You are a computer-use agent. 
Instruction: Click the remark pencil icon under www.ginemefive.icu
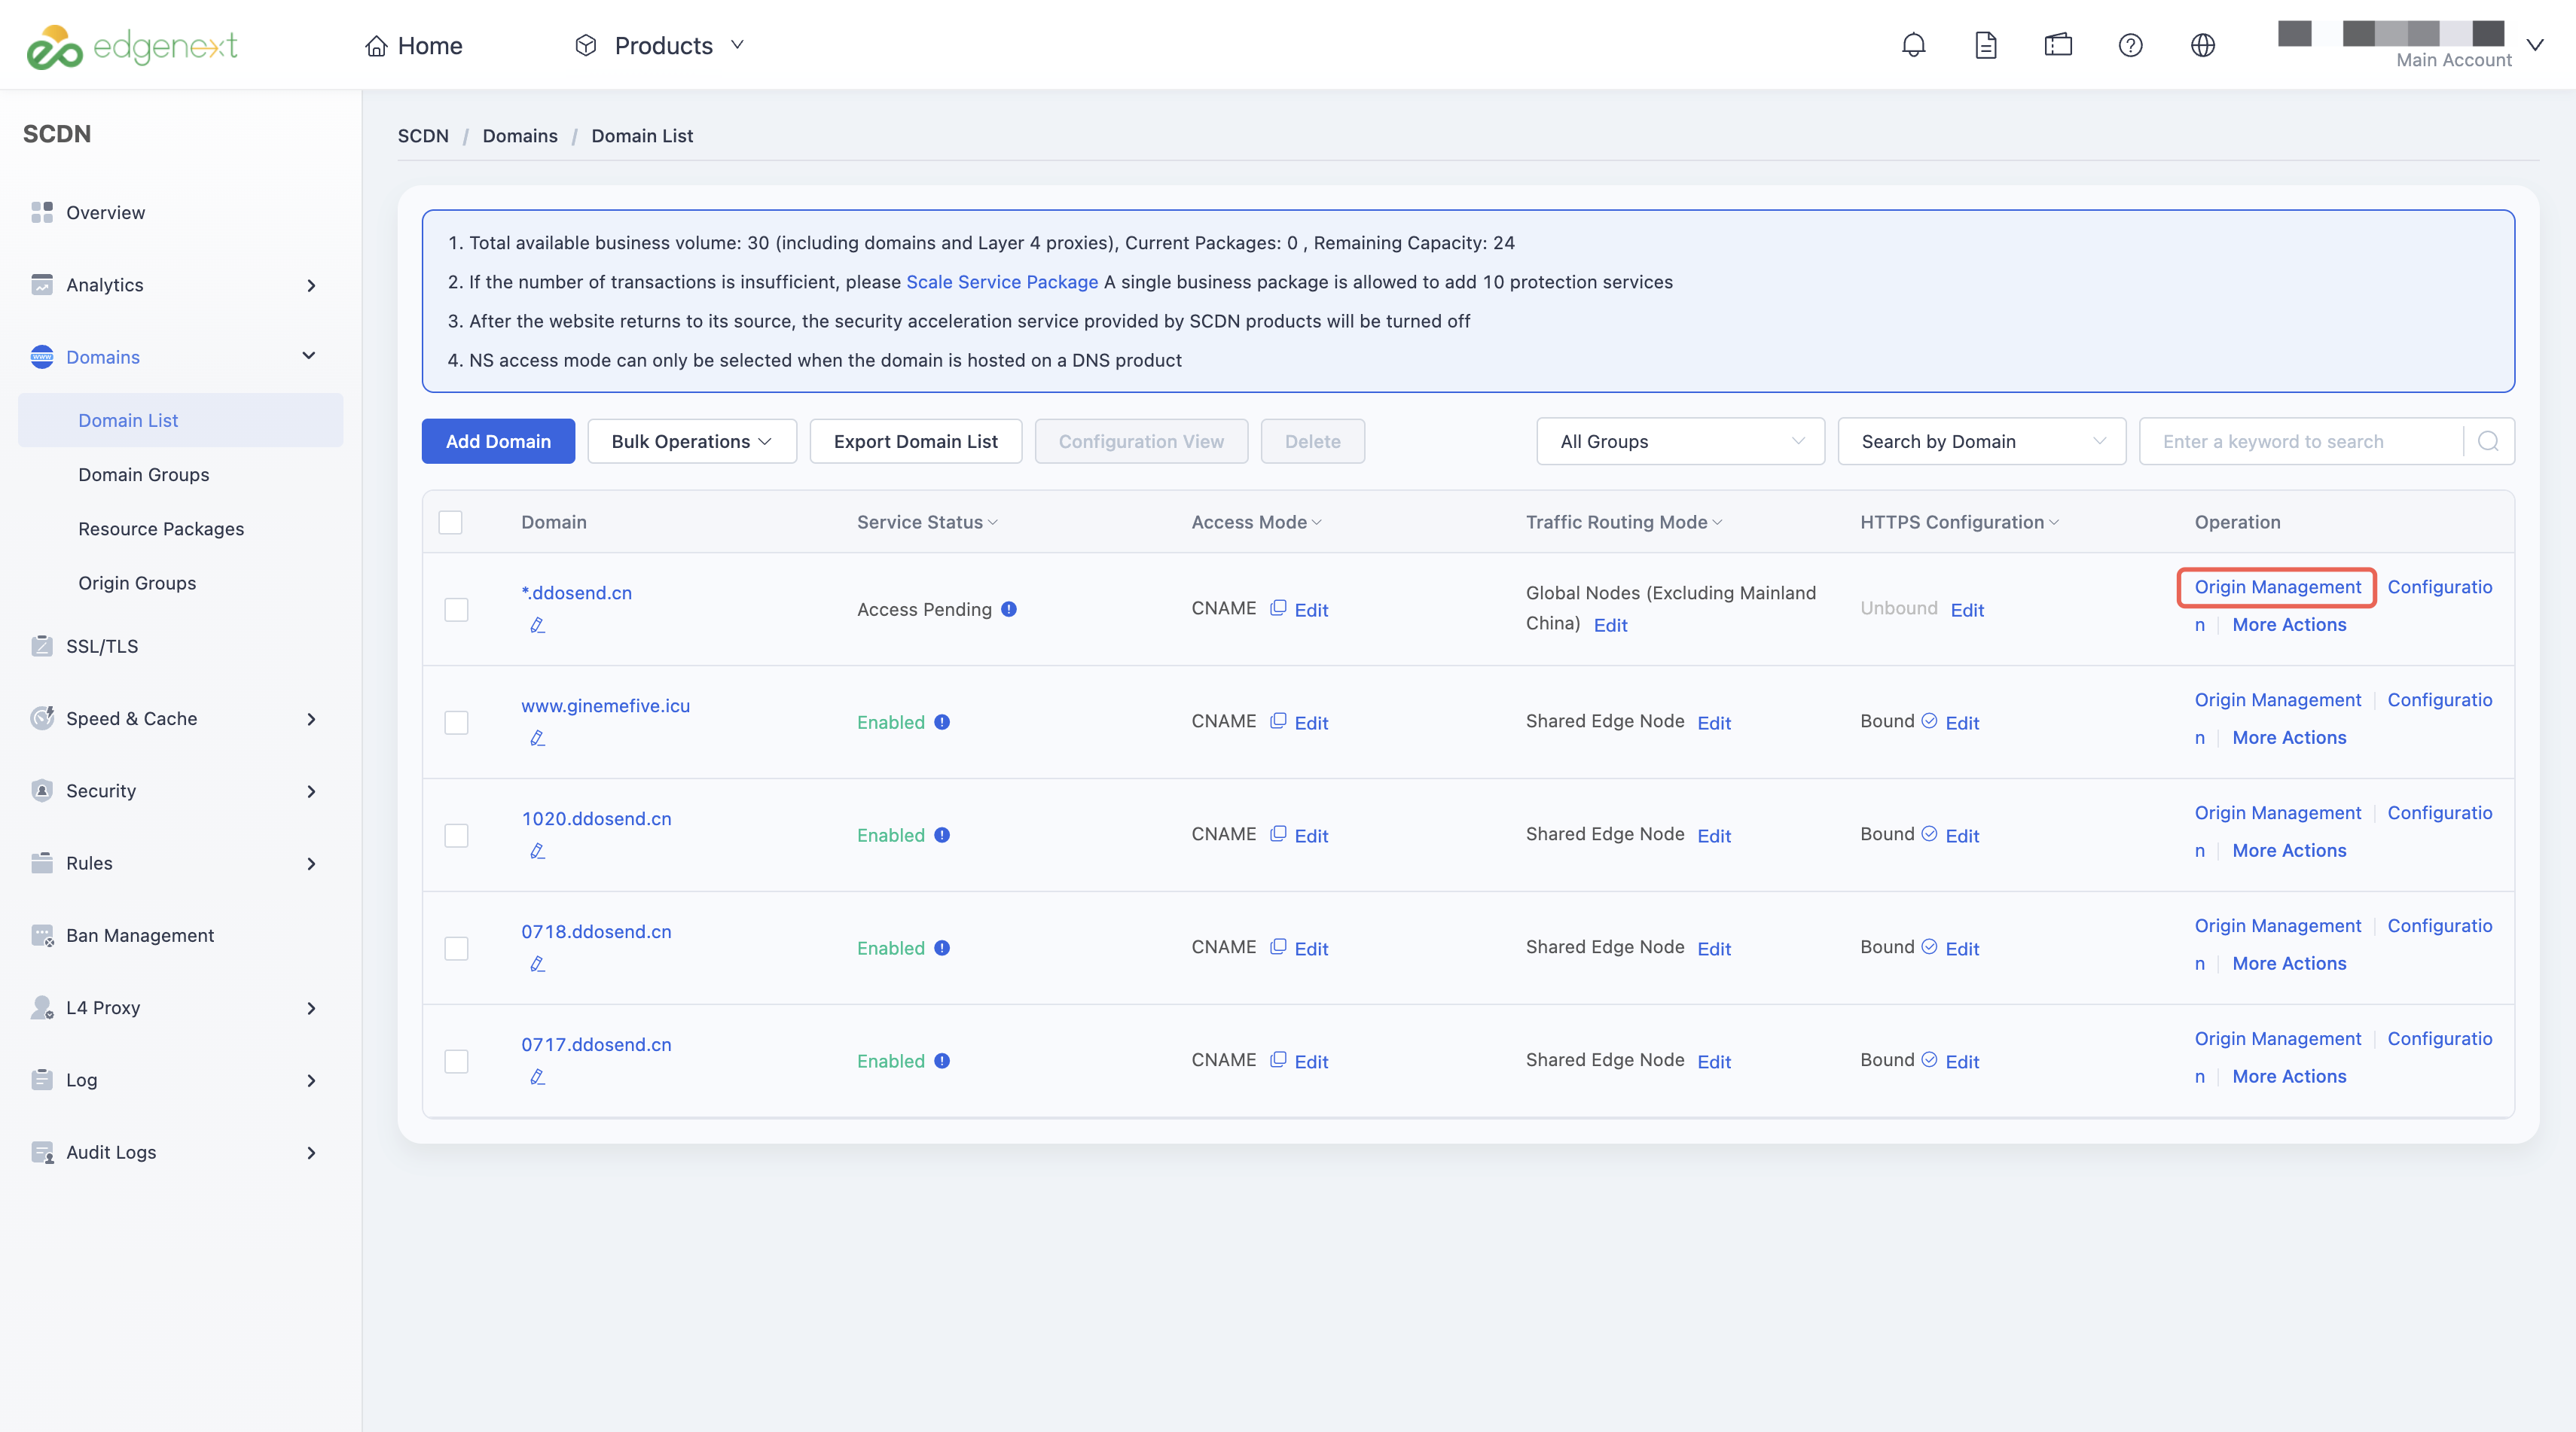[537, 739]
